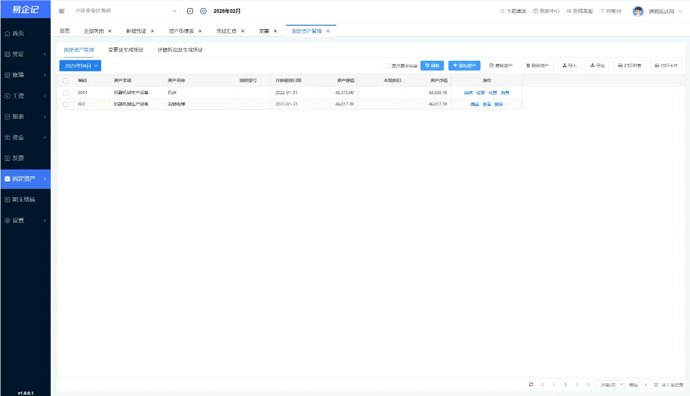Close the 全部关闭 tab
Viewport: 690px width, 396px height.
(x=110, y=31)
